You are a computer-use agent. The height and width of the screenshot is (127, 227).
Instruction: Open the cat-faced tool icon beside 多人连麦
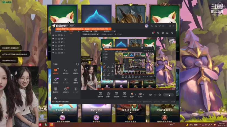click(x=75, y=81)
